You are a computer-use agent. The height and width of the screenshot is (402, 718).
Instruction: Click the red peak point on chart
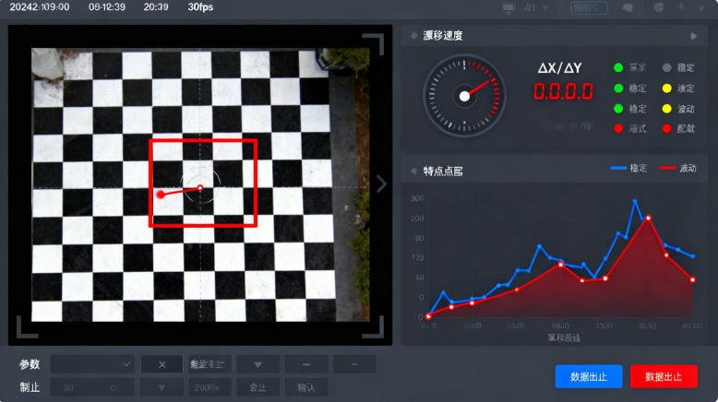[x=648, y=219]
